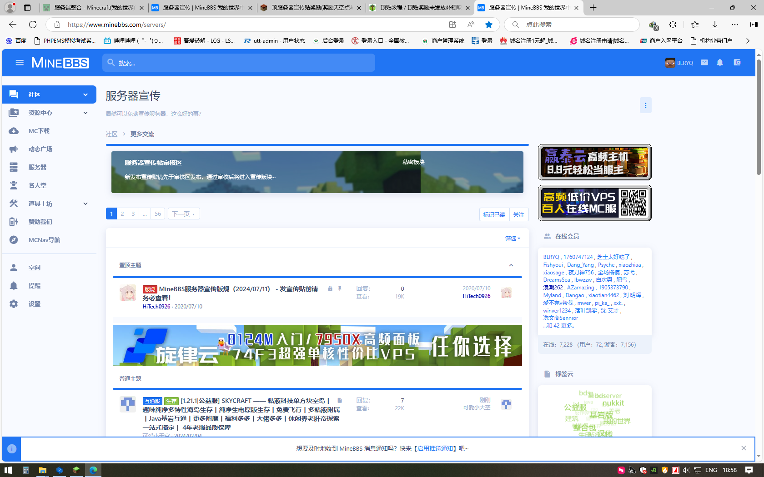The height and width of the screenshot is (477, 764).
Task: Switch to 顶服务器宣传贴奖励 tab
Action: point(311,8)
